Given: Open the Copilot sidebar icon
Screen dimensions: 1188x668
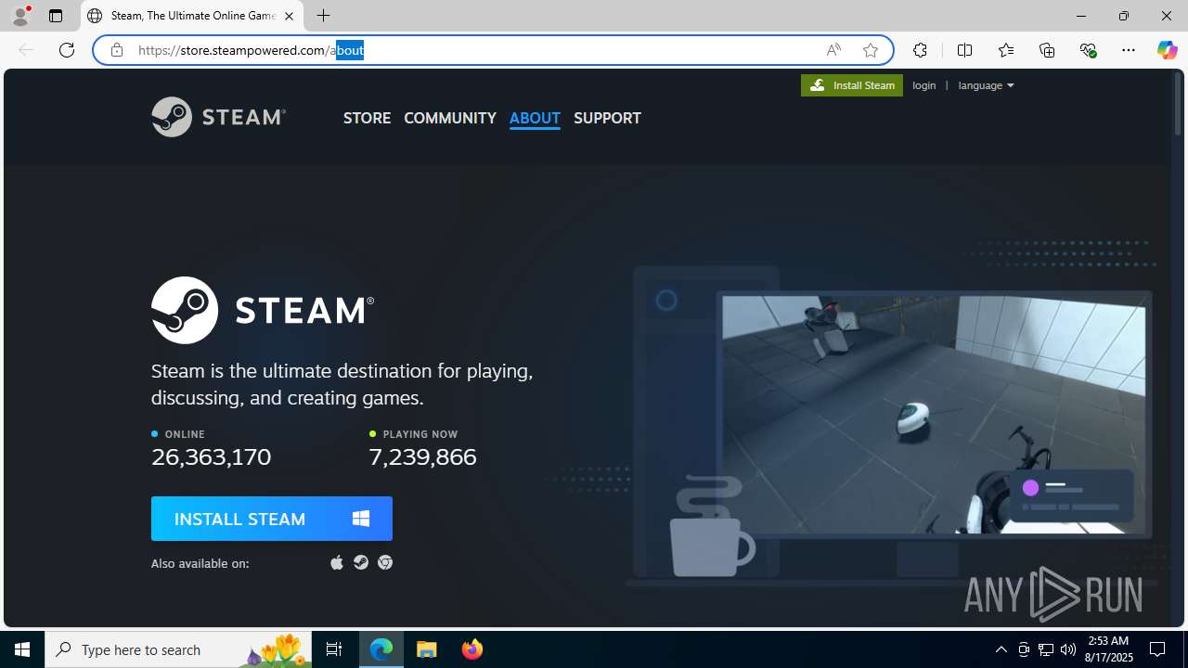Looking at the screenshot, I should pyautogui.click(x=1167, y=50).
